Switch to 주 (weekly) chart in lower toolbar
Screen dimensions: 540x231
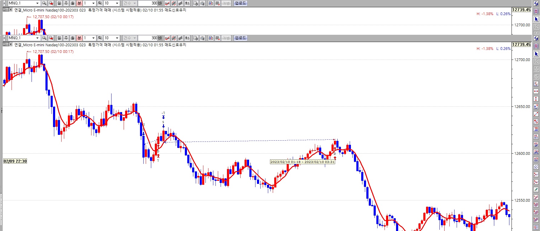point(66,38)
